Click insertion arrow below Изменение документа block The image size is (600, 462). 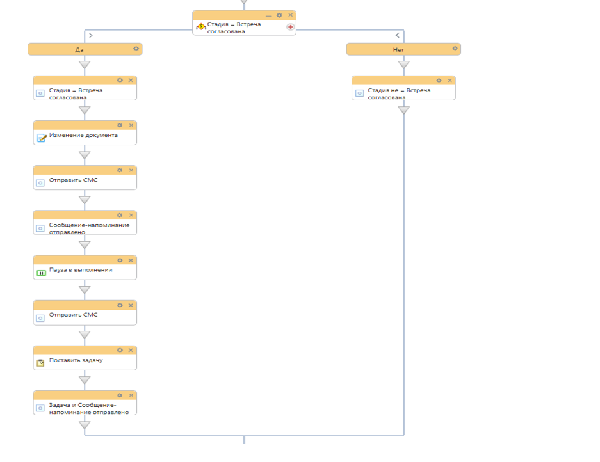coord(85,155)
